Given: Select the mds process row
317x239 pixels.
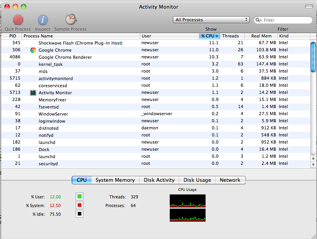Looking at the screenshot, I should click(156, 71).
